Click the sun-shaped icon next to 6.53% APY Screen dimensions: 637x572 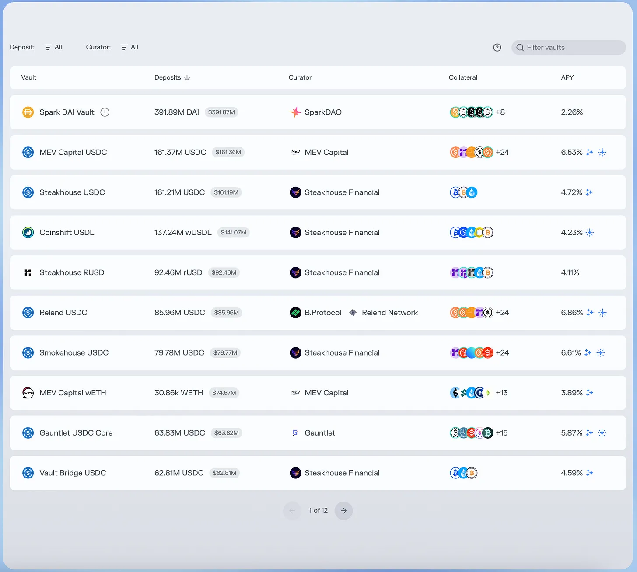pos(602,152)
